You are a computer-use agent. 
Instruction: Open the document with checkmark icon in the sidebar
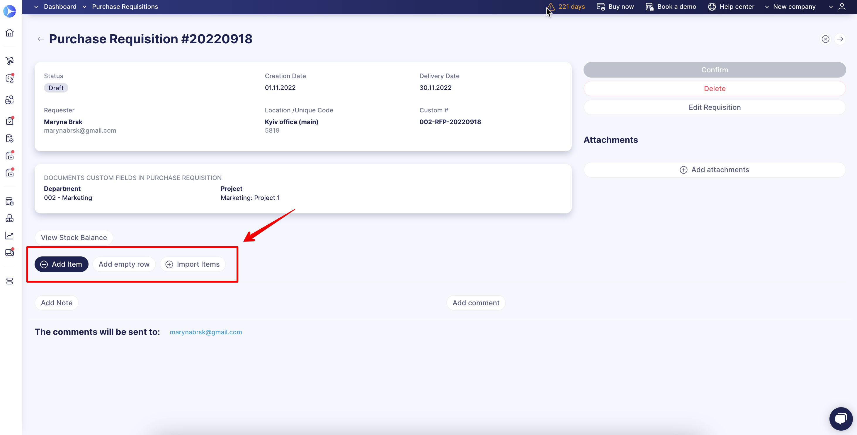click(10, 138)
